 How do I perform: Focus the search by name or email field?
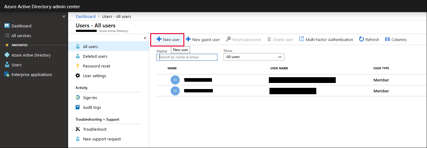pos(187,57)
